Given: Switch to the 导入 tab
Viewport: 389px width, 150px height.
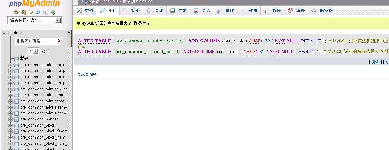Looking at the screenshot, I should [x=202, y=10].
